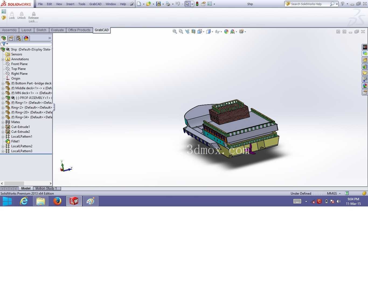Switch to the Office Products tab
Screen dimensions: 368x300
[79, 30]
